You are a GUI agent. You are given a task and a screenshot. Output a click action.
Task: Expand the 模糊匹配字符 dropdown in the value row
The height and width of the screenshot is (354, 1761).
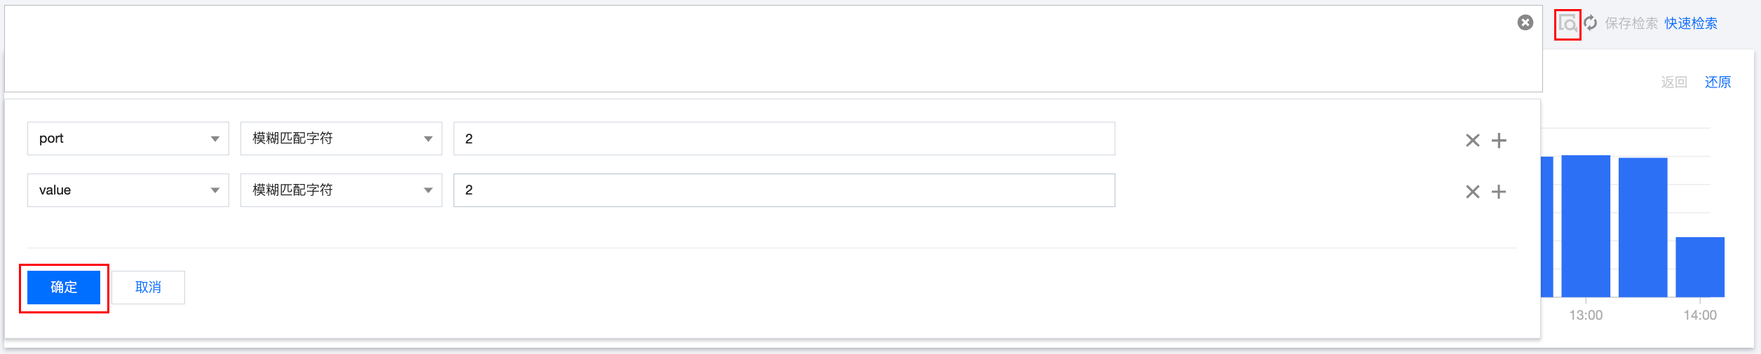[x=341, y=190]
